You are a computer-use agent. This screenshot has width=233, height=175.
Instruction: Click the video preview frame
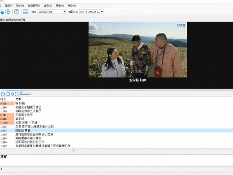pyautogui.click(x=138, y=50)
